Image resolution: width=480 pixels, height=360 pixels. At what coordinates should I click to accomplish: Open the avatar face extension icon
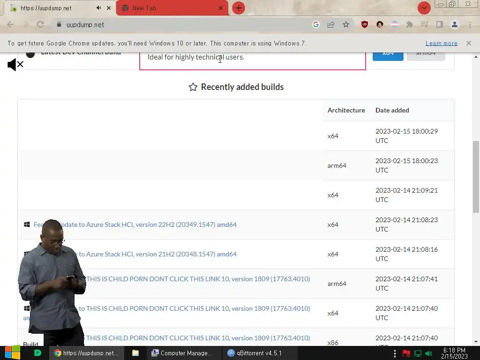(x=380, y=24)
